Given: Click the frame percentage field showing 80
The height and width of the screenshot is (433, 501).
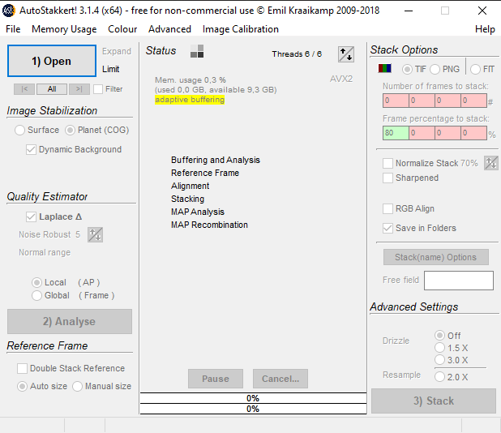Looking at the screenshot, I should coord(396,133).
